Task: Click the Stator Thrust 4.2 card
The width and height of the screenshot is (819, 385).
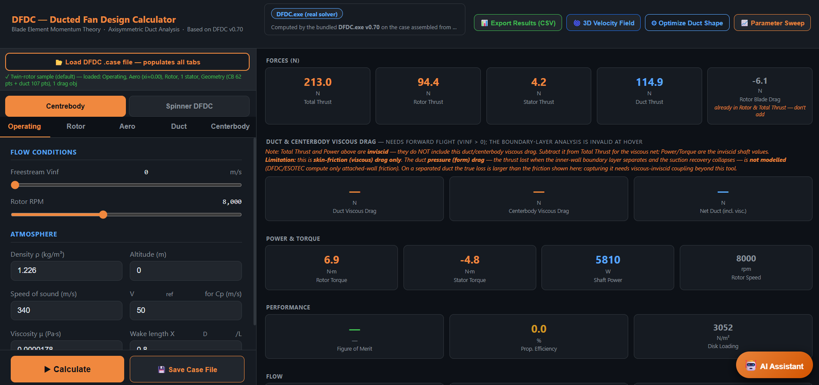Action: tap(539, 96)
